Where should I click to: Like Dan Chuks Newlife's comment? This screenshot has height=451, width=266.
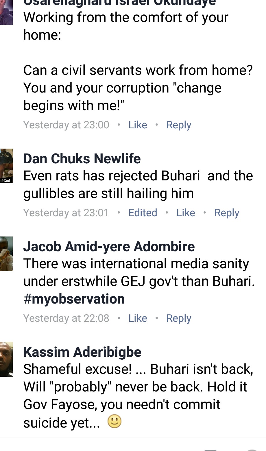[x=186, y=213]
